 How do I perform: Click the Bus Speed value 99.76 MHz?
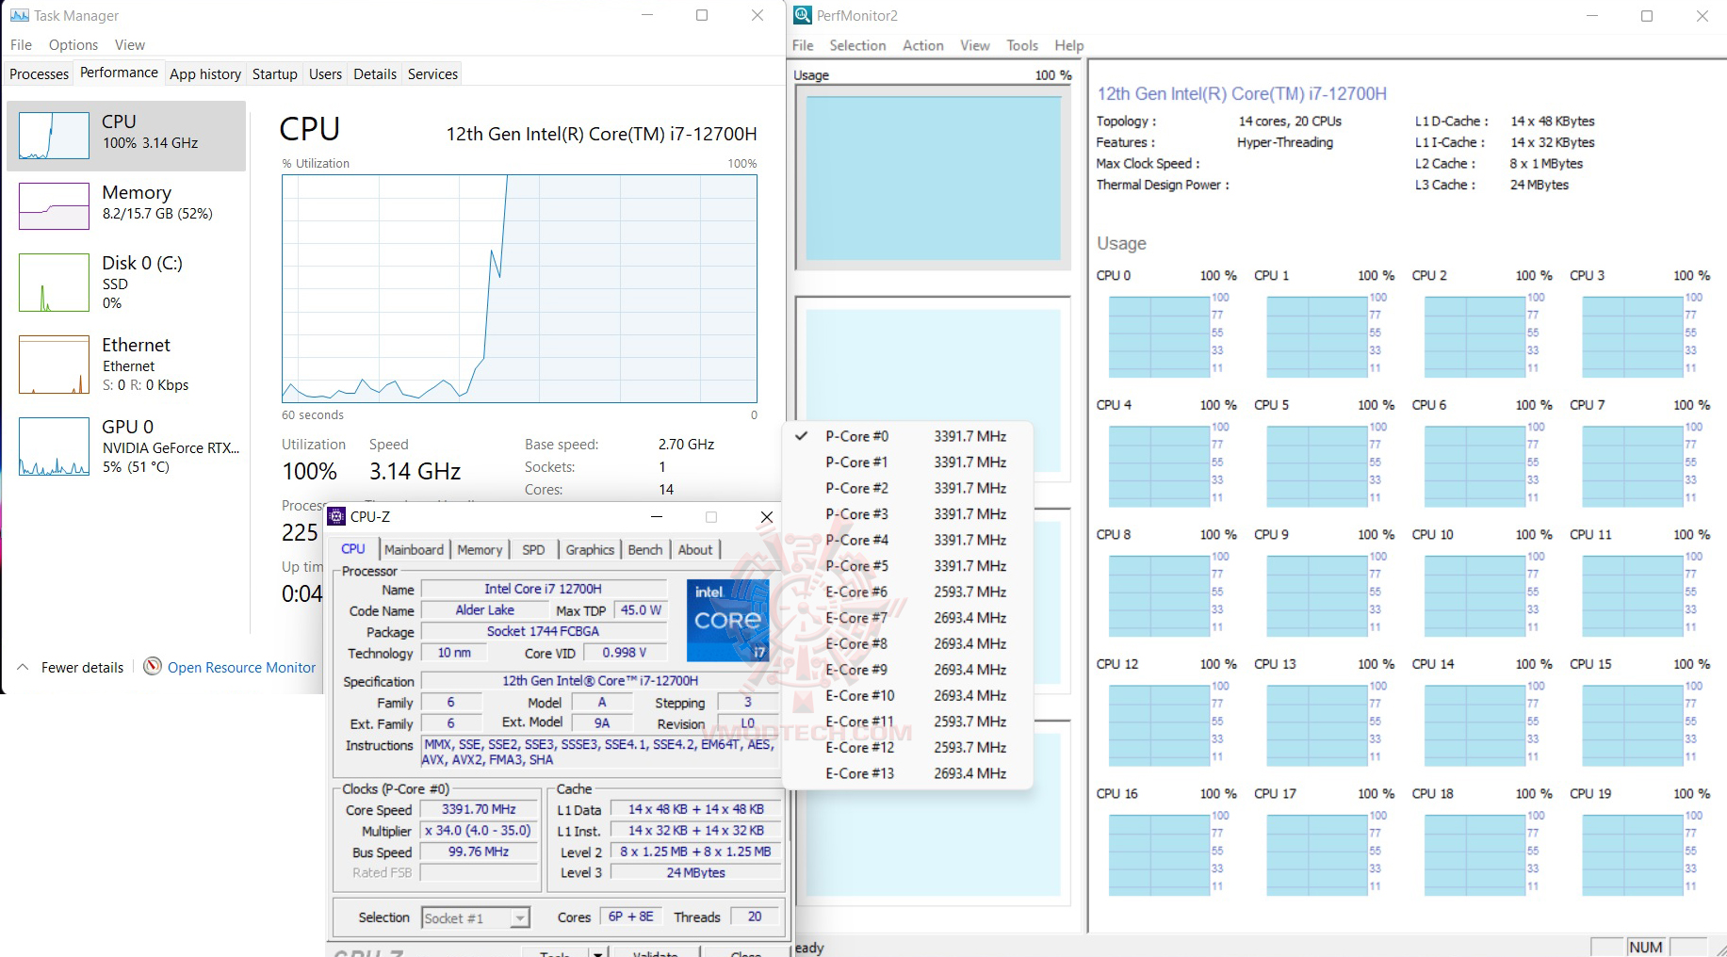coord(480,852)
